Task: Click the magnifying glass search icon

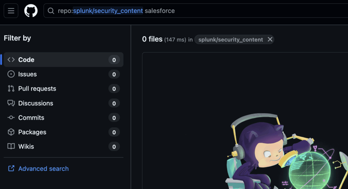Action: pyautogui.click(x=51, y=11)
